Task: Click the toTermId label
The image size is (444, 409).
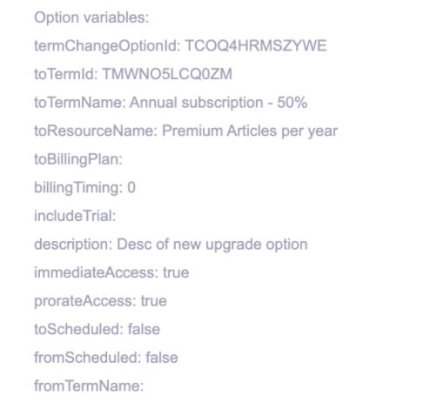Action: tap(66, 74)
